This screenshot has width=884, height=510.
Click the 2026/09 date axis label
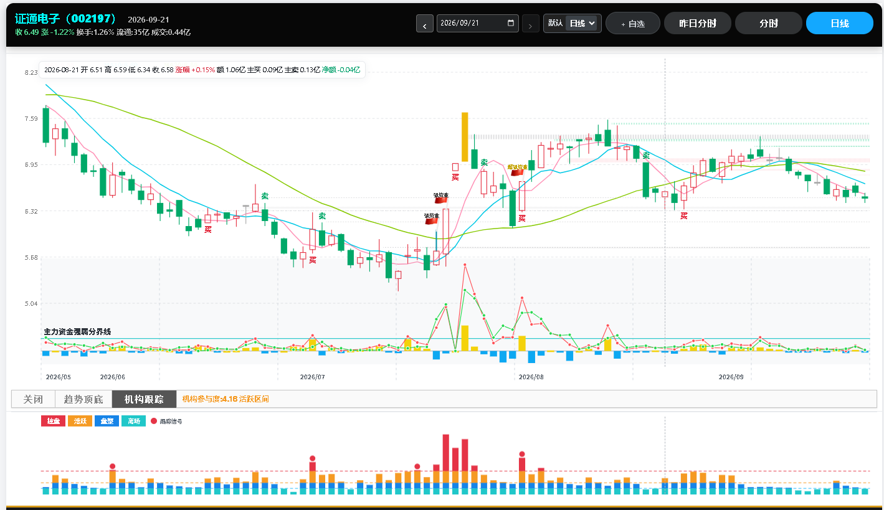731,377
